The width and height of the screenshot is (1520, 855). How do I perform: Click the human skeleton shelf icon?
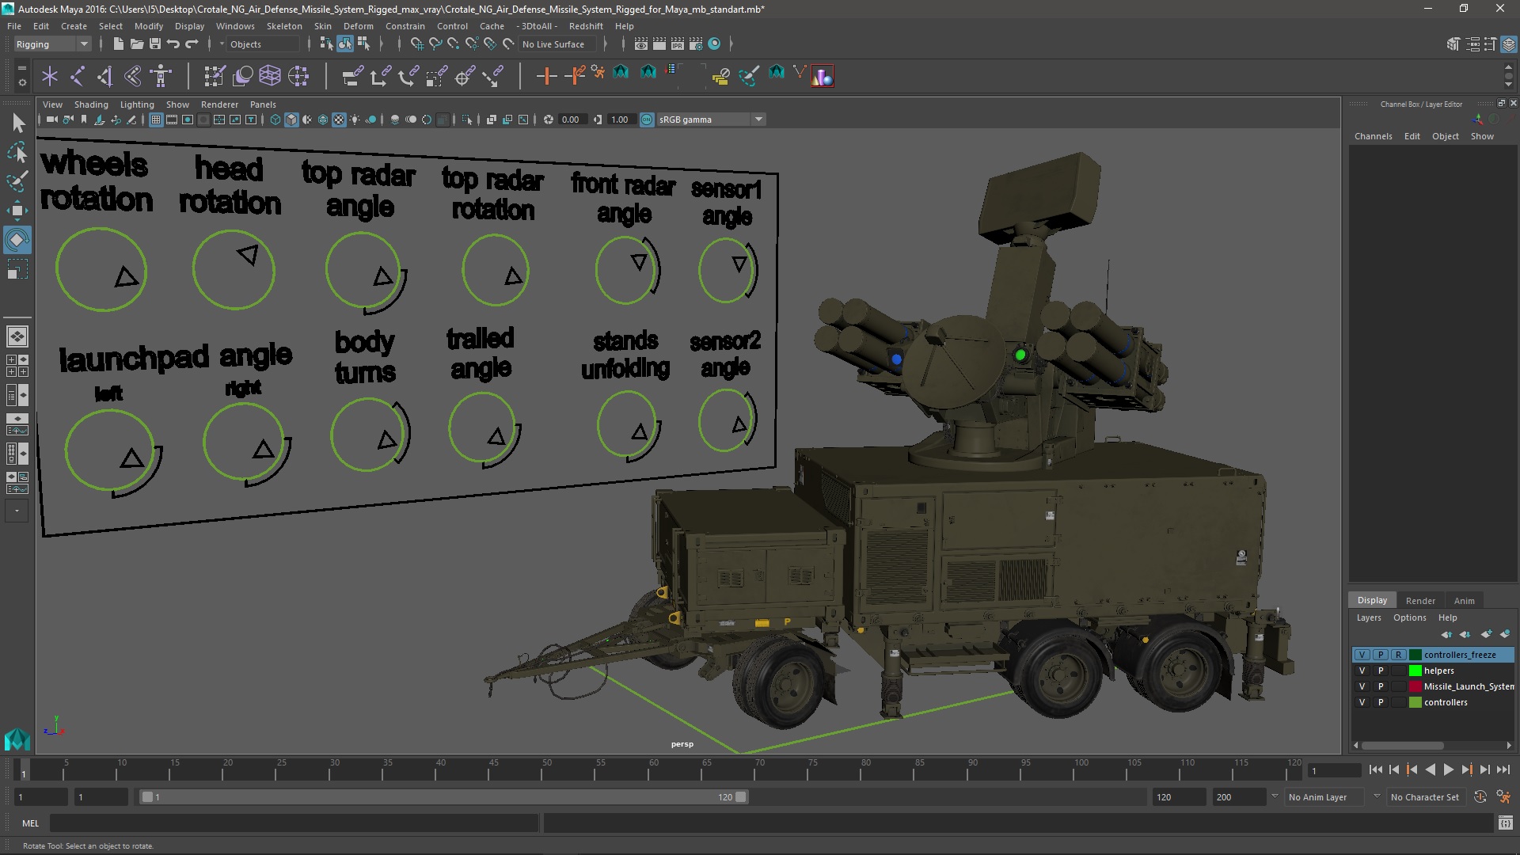click(161, 76)
